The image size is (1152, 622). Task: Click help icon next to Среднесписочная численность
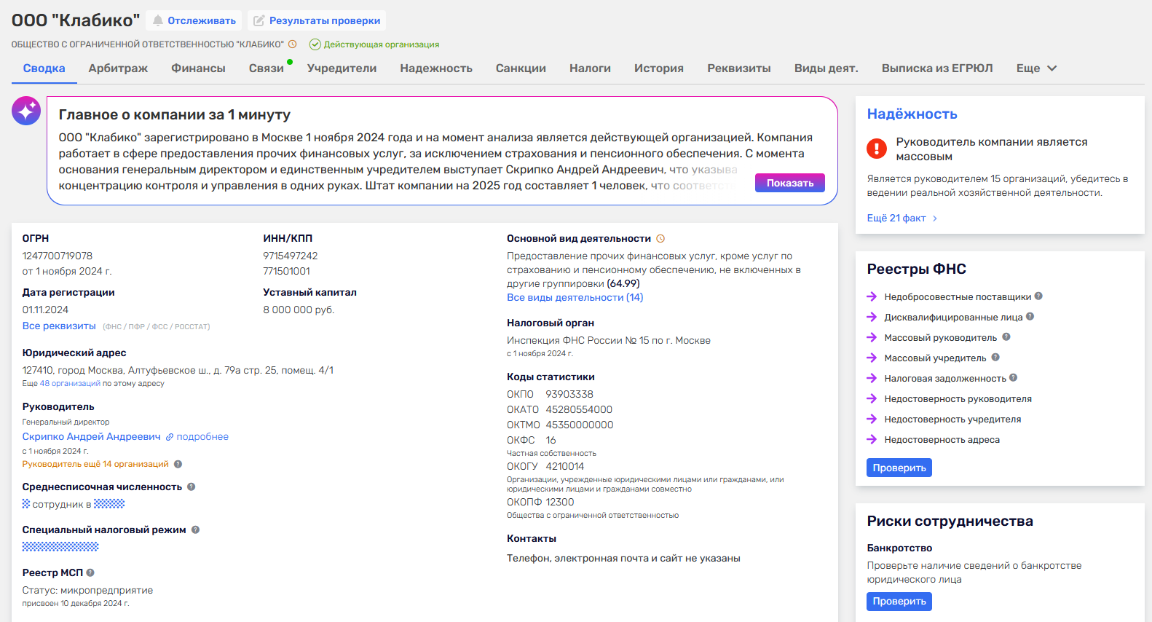pos(192,487)
